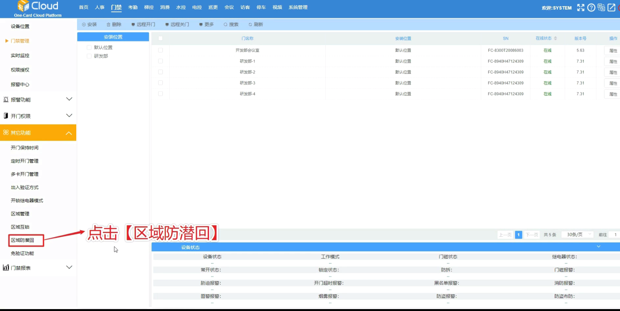Sort by 在线状态 using the sort arrows
Screen dimensions: 620x311
tap(556, 38)
